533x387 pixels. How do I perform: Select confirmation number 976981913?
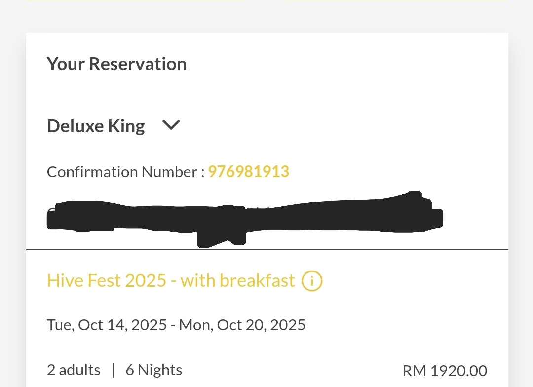point(248,172)
